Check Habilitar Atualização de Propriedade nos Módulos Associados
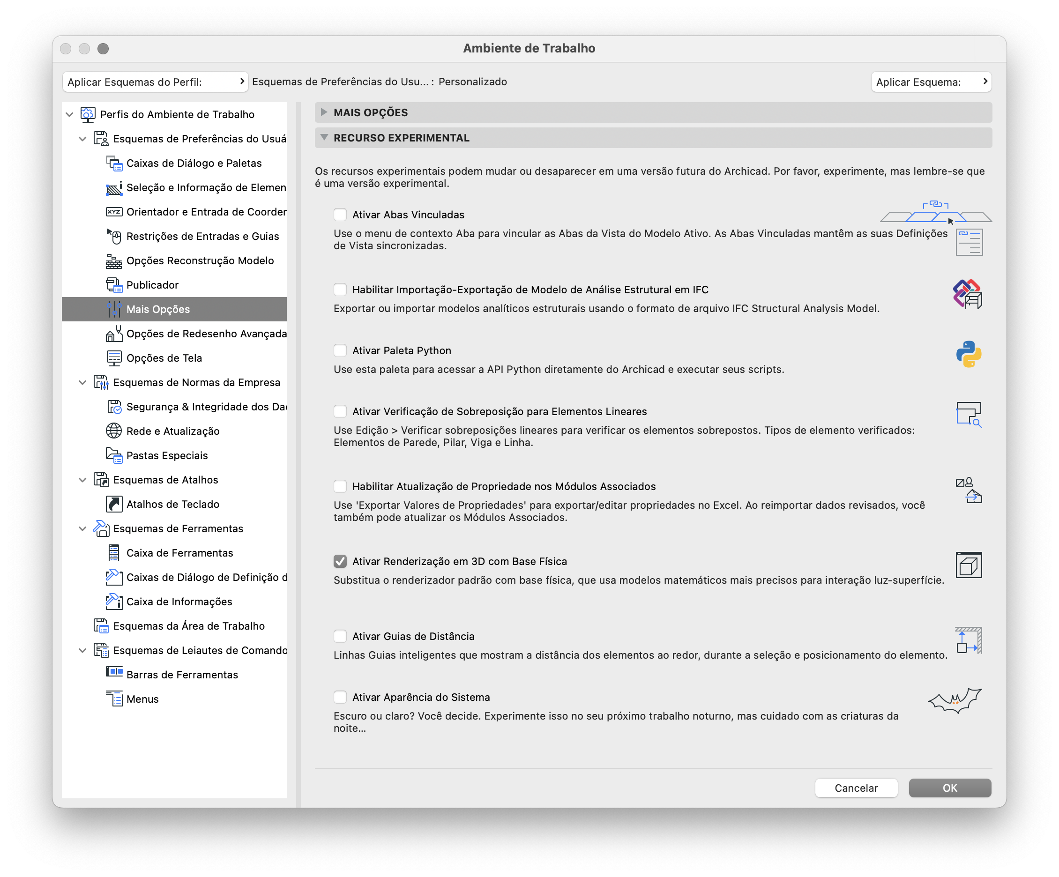 tap(340, 487)
